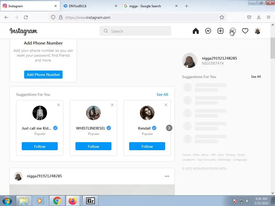Open Kendall profile picture
This screenshot has height=206, width=275.
(x=147, y=113)
